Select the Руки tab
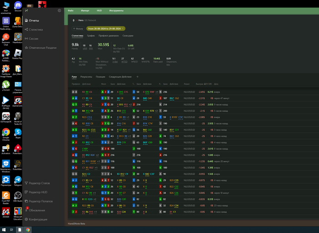Screen dimensions: 319x233 (74, 77)
